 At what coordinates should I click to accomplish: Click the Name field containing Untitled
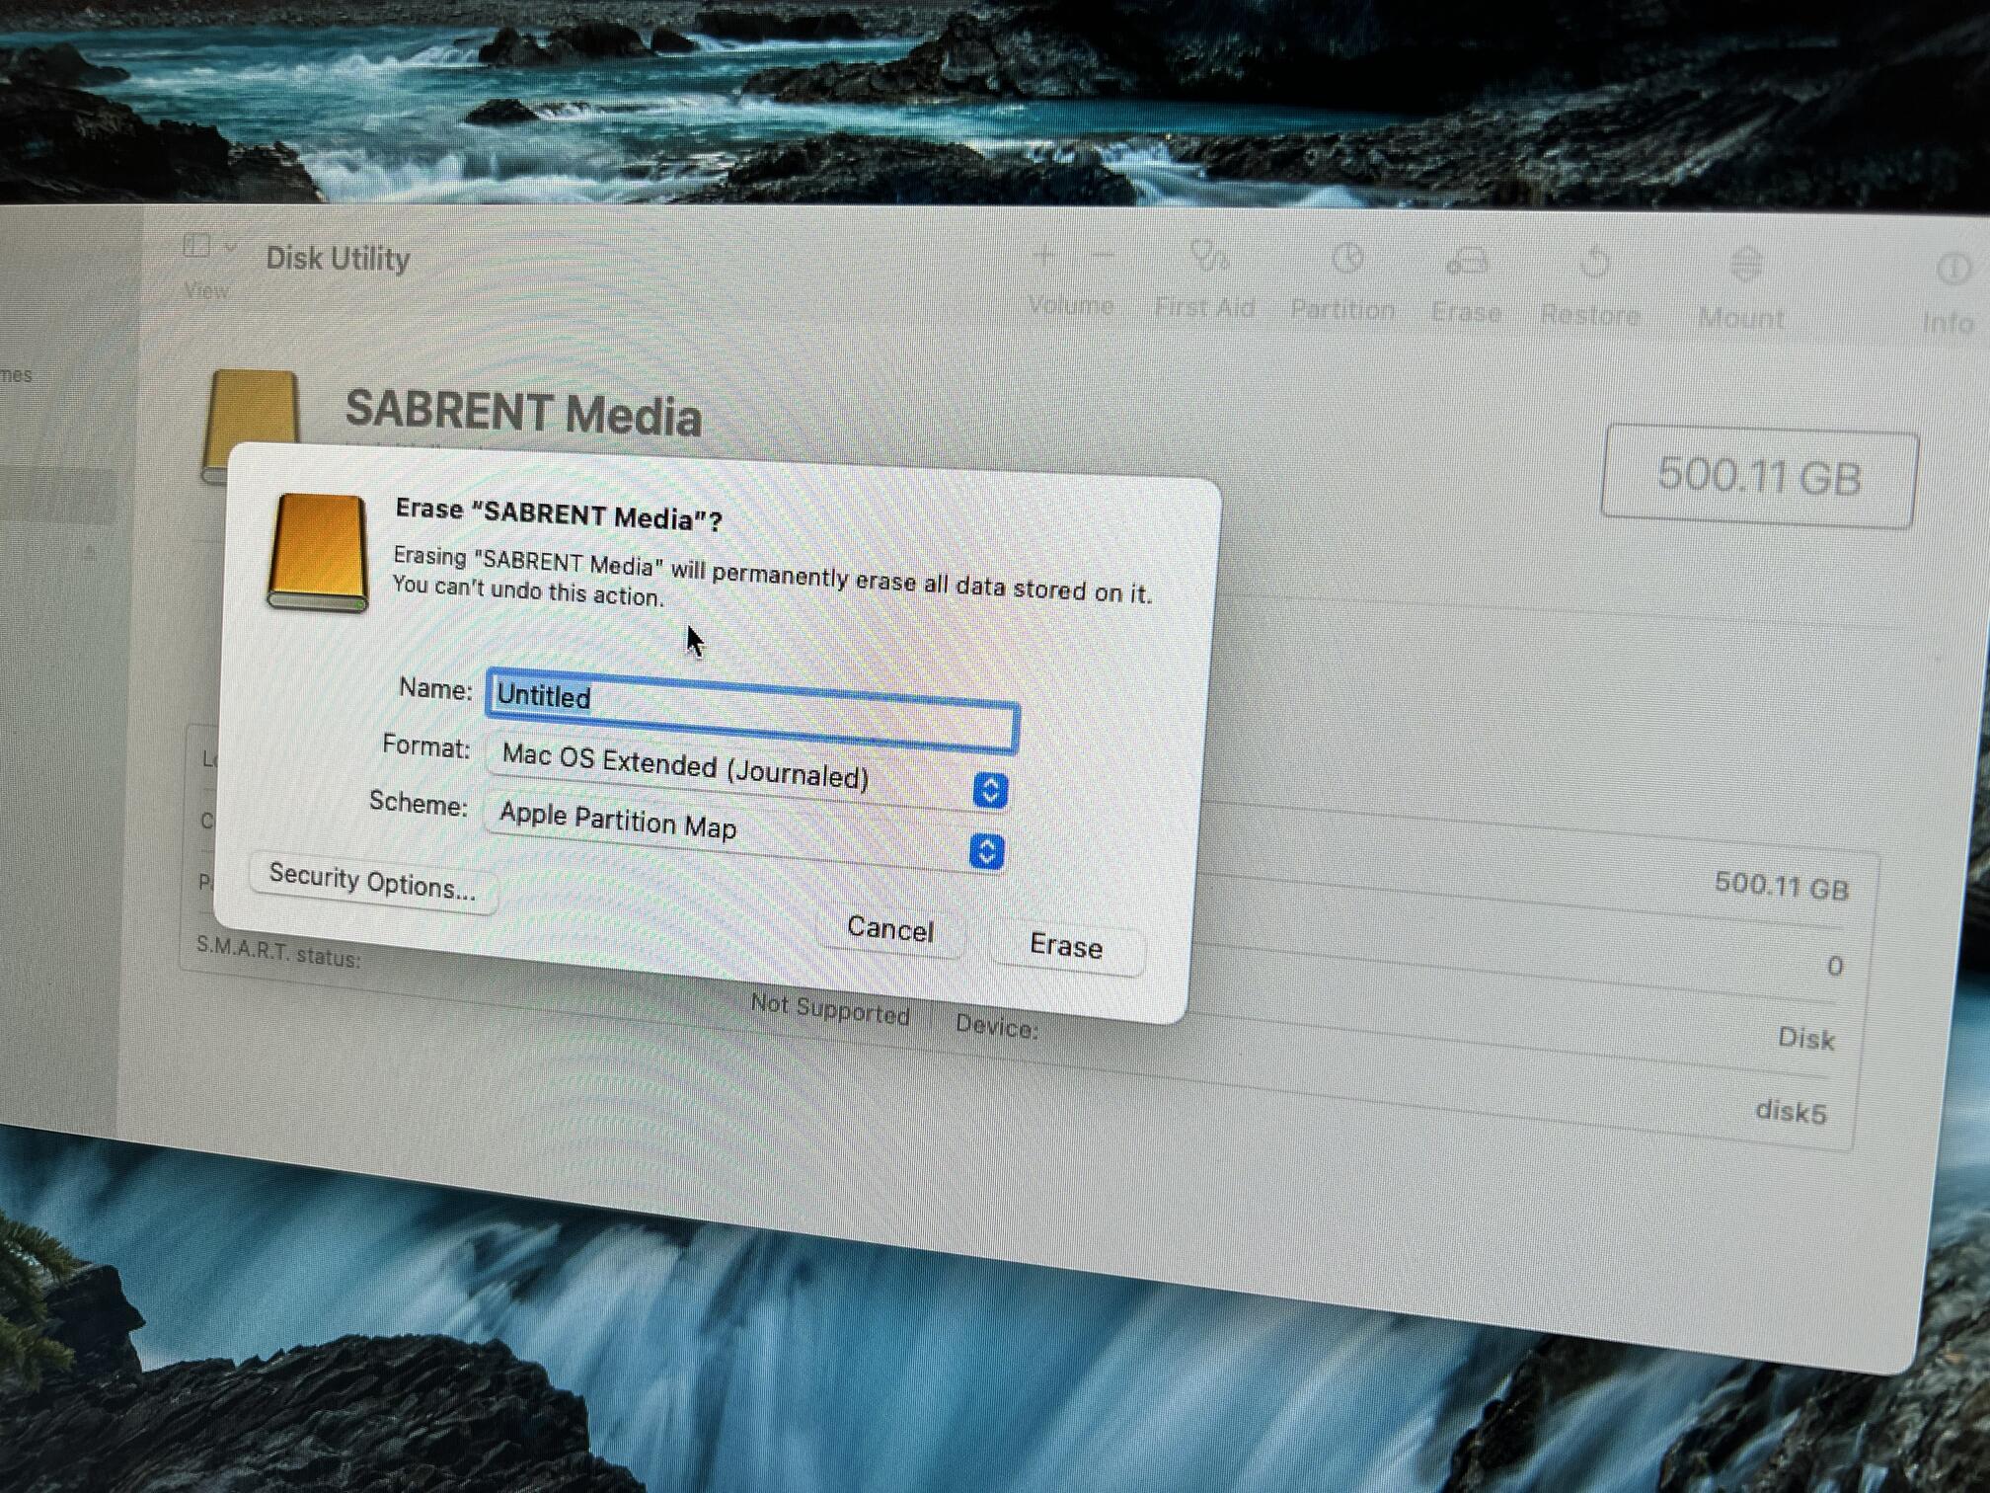point(752,711)
